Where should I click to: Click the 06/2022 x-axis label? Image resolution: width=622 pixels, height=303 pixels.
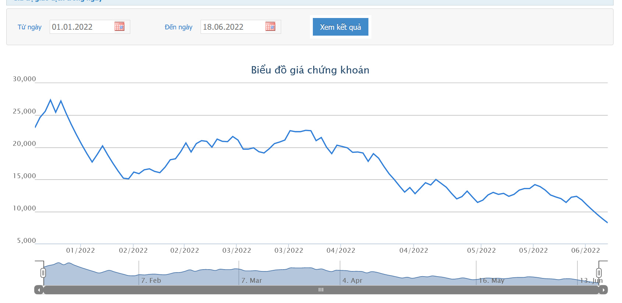point(586,250)
